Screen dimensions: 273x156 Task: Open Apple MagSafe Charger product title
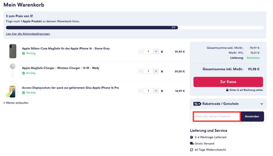(61, 68)
